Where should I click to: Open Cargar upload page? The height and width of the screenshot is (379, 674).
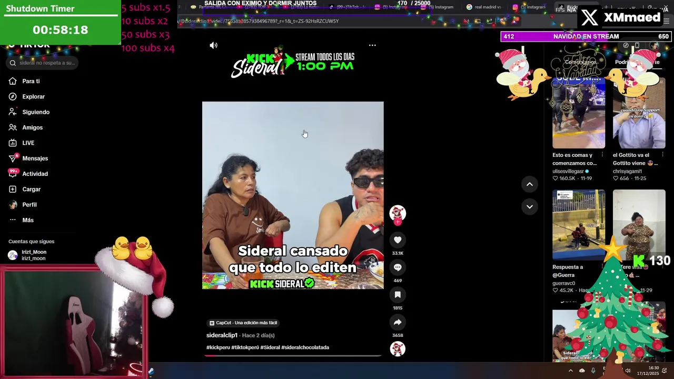click(x=31, y=189)
